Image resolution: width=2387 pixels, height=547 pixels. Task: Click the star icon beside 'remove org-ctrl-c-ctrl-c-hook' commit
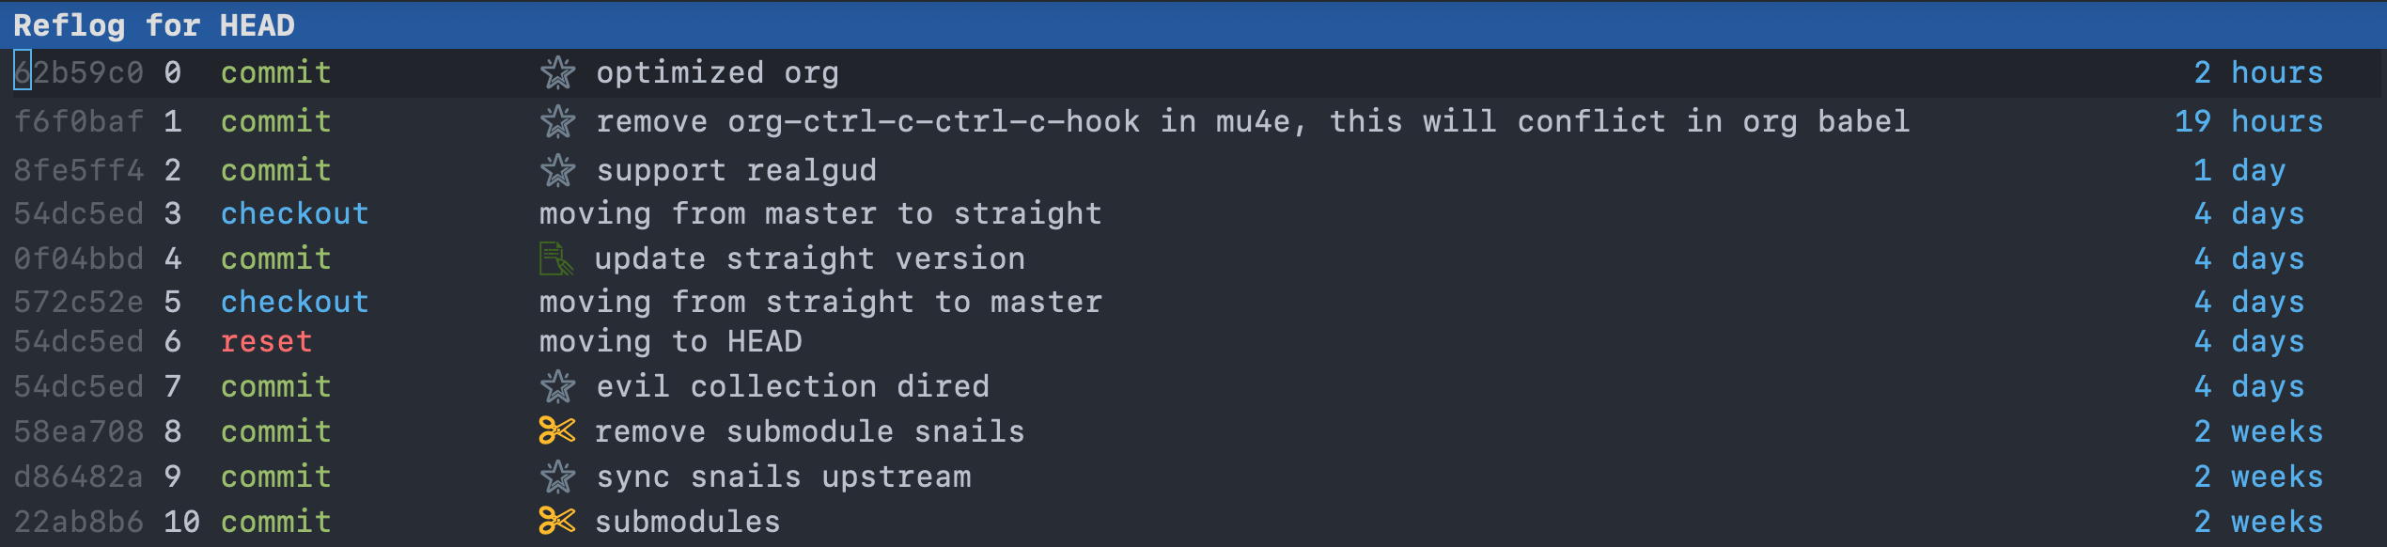558,121
